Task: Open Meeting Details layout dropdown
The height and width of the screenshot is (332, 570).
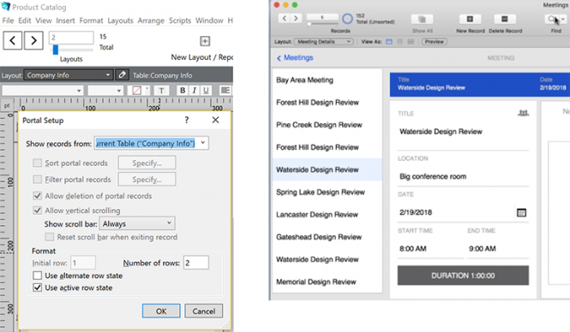Action: [323, 42]
